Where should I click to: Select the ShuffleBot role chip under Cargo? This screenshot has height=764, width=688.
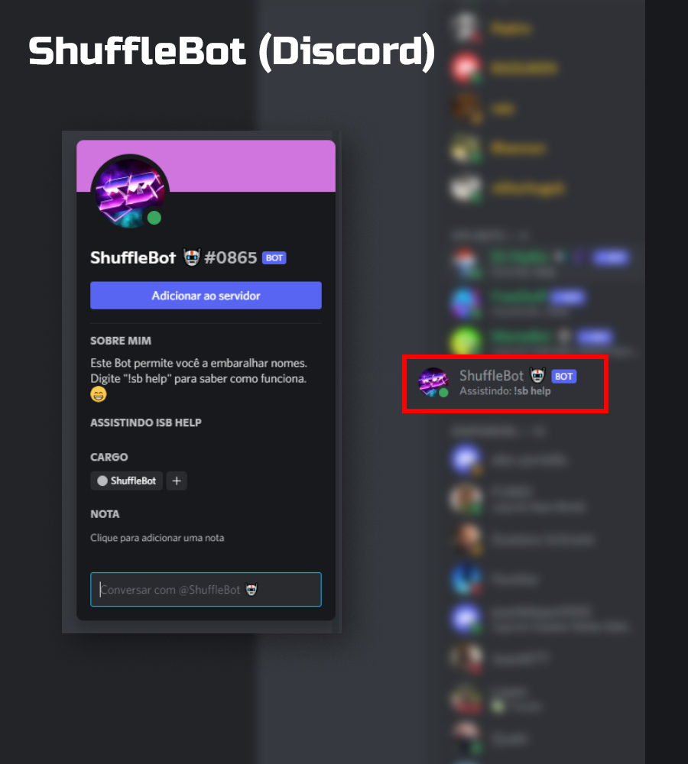pos(126,481)
